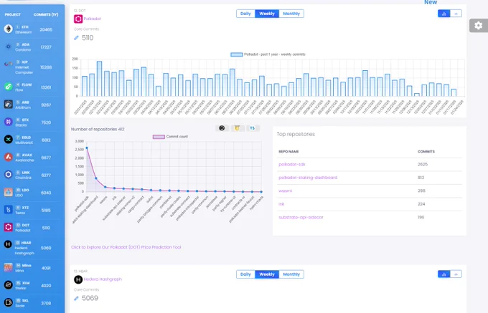The height and width of the screenshot is (313, 488).
Task: Open the wasmi repository link
Action: click(285, 191)
